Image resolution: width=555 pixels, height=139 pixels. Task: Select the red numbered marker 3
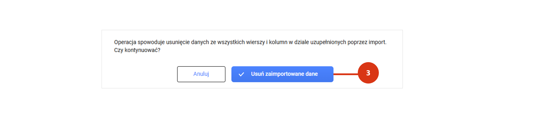[x=368, y=73]
